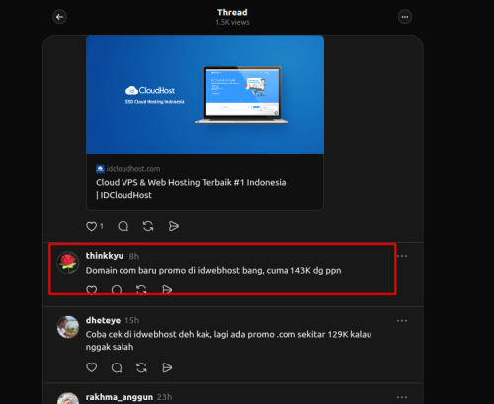Viewport: 494px width, 404px height.
Task: Click the Thread header title
Action: point(232,12)
